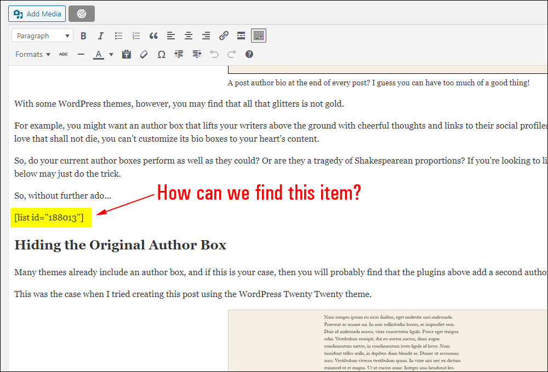The image size is (548, 372).
Task: Click the Hiding the Original Author Box heading
Action: [120, 245]
